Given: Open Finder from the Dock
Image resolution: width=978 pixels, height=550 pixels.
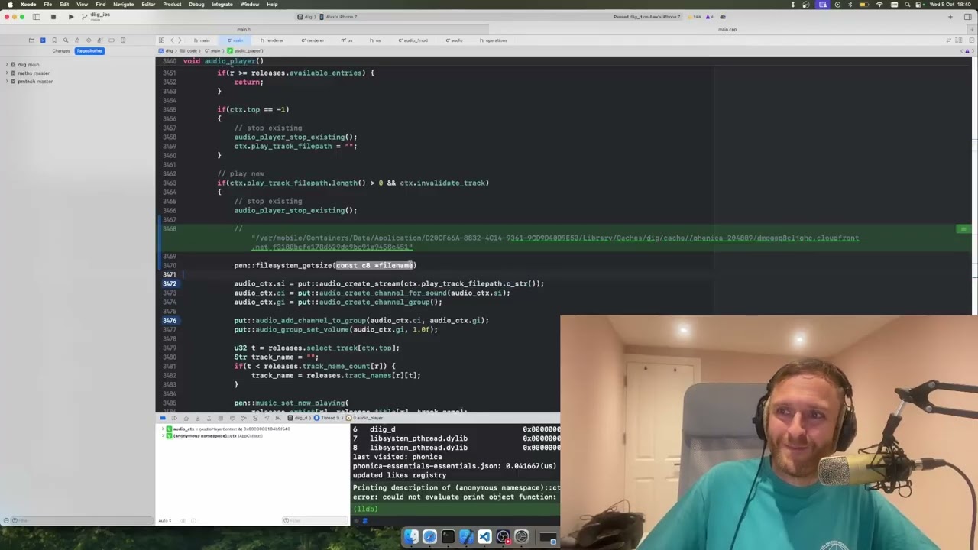Looking at the screenshot, I should pos(411,537).
